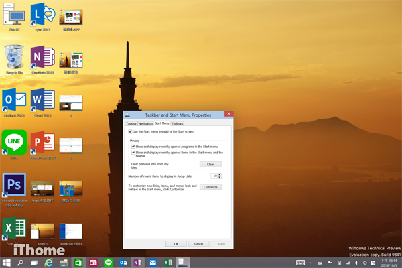Toggle storing recently opened programs checkbox
Viewport: 402px width, 268px height.
(134, 146)
